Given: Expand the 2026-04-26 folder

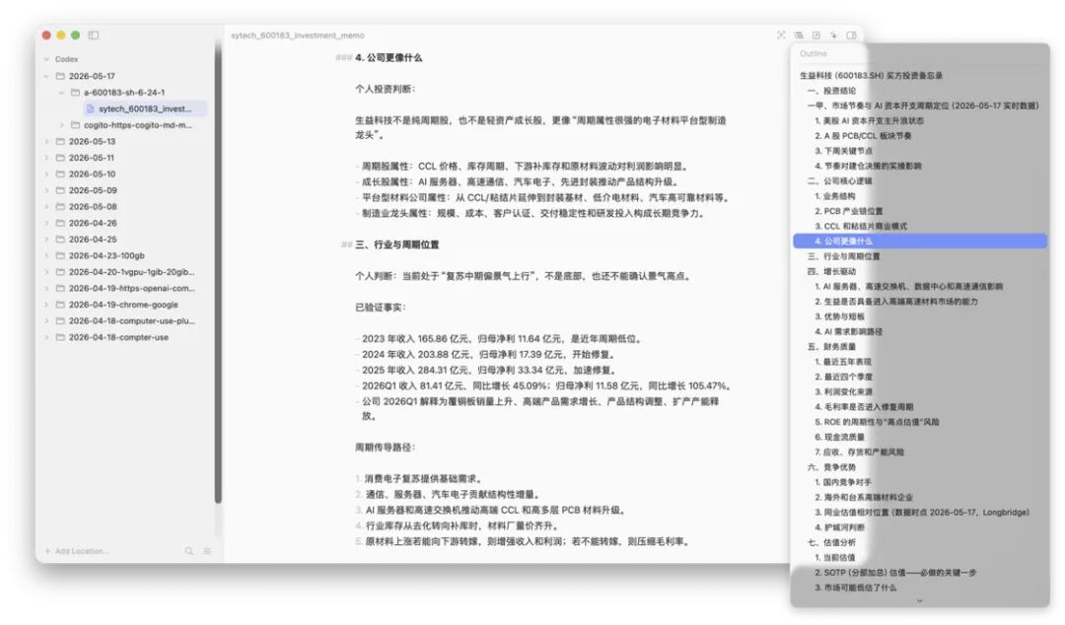Looking at the screenshot, I should [46, 223].
